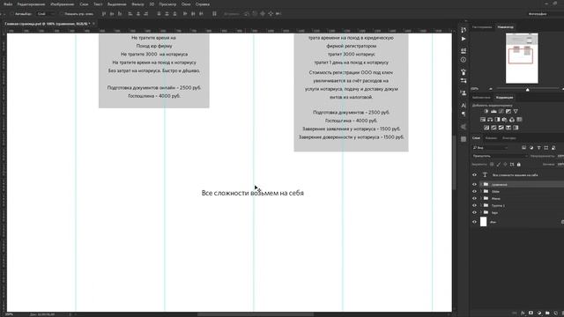Click Auto-Align Layers icon in options bar
The width and height of the screenshot is (564, 317).
pos(214,14)
